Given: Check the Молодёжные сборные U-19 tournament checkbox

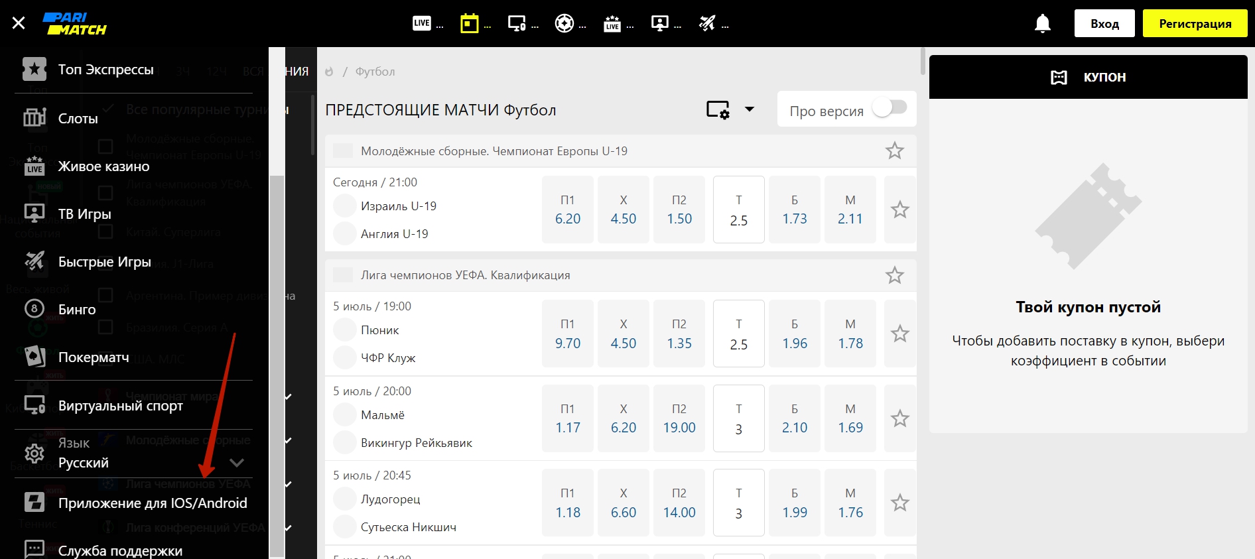Looking at the screenshot, I should (x=342, y=151).
